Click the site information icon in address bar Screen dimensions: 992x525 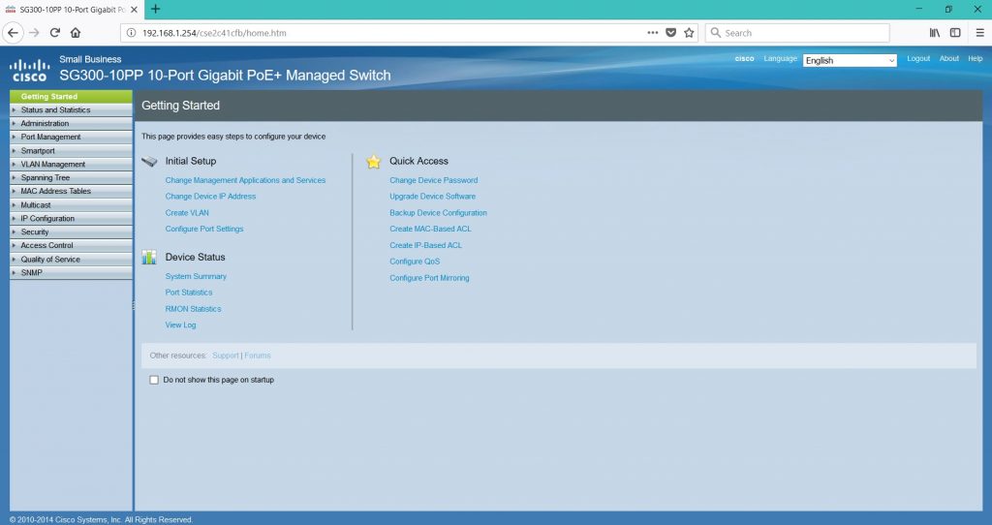click(131, 33)
